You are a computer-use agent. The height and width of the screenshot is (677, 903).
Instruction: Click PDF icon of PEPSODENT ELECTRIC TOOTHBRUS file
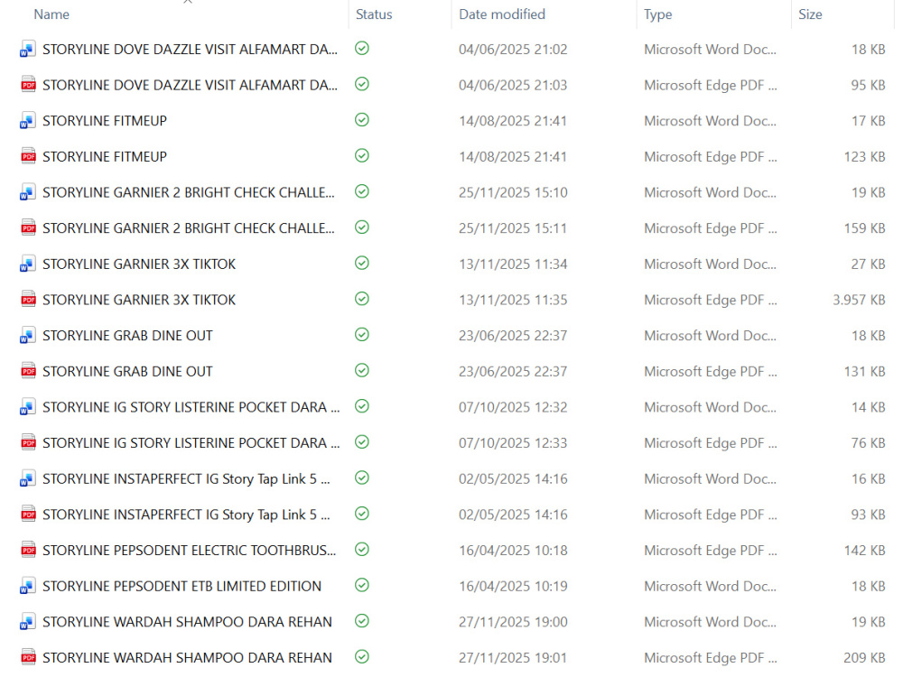(x=28, y=551)
